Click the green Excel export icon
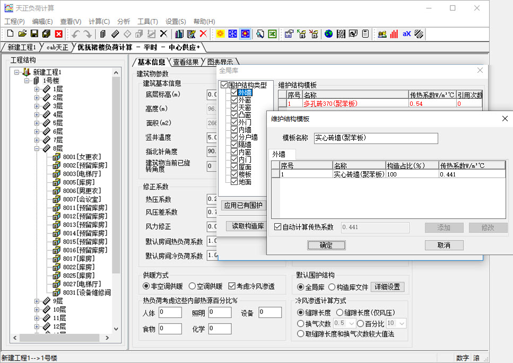The image size is (513, 363). click(x=272, y=34)
